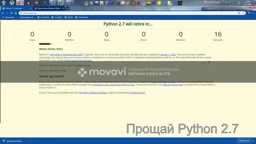Click the 'Python 2.7 will retire in...' heading

(128, 24)
